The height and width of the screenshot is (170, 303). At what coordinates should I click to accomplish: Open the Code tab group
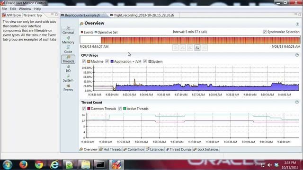(x=68, y=50)
